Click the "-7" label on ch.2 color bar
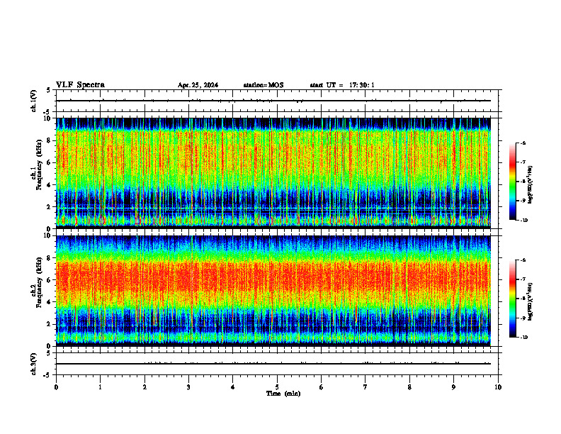Viewport: 561px width, 434px height. click(x=523, y=279)
